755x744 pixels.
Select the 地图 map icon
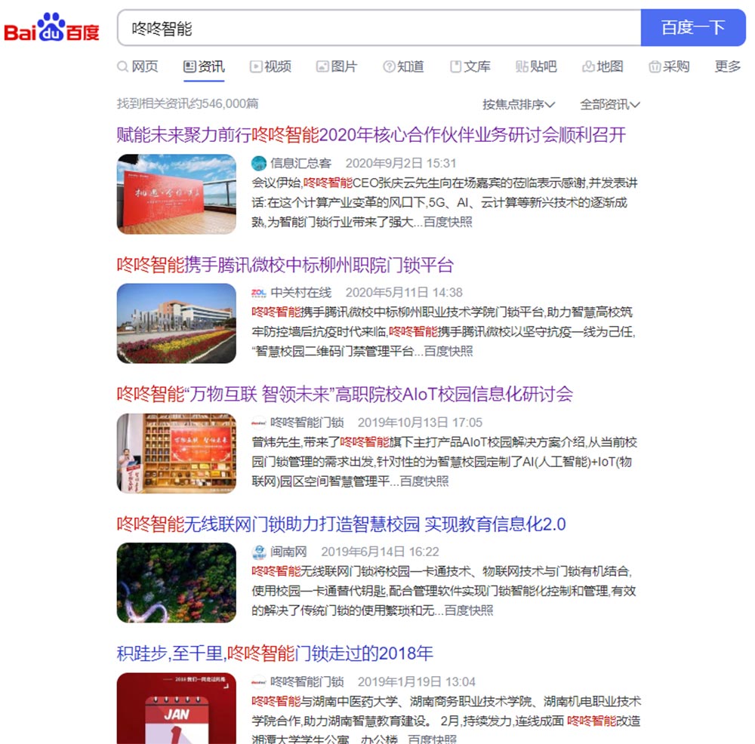588,66
